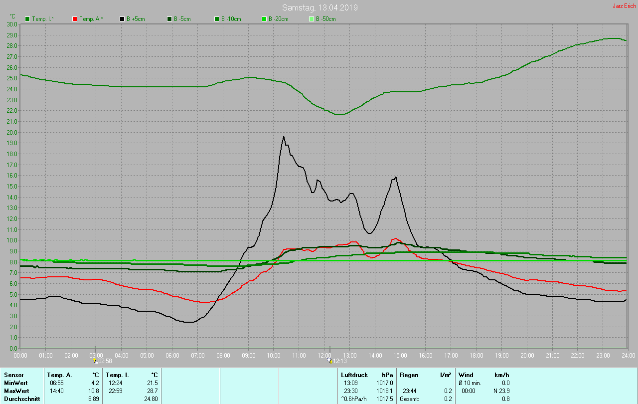638x404 pixels.
Task: Click the pressure maximum time '23:30'
Action: [351, 391]
